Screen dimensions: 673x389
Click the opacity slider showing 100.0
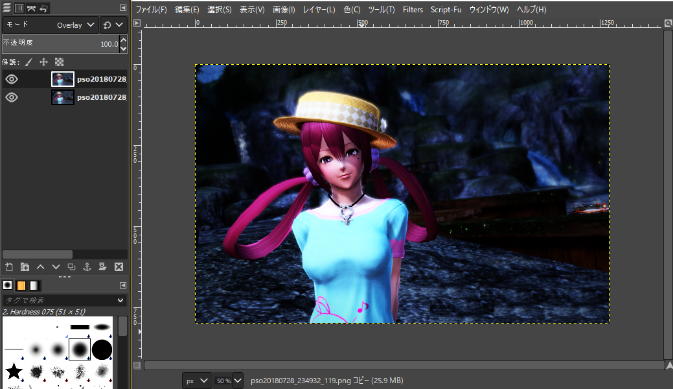[x=60, y=43]
